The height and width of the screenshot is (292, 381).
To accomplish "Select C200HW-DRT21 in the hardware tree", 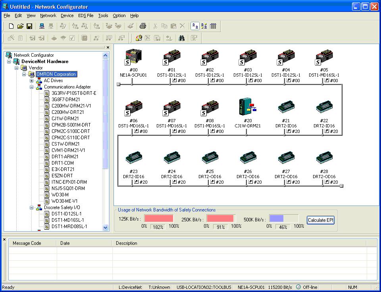I will (68, 112).
